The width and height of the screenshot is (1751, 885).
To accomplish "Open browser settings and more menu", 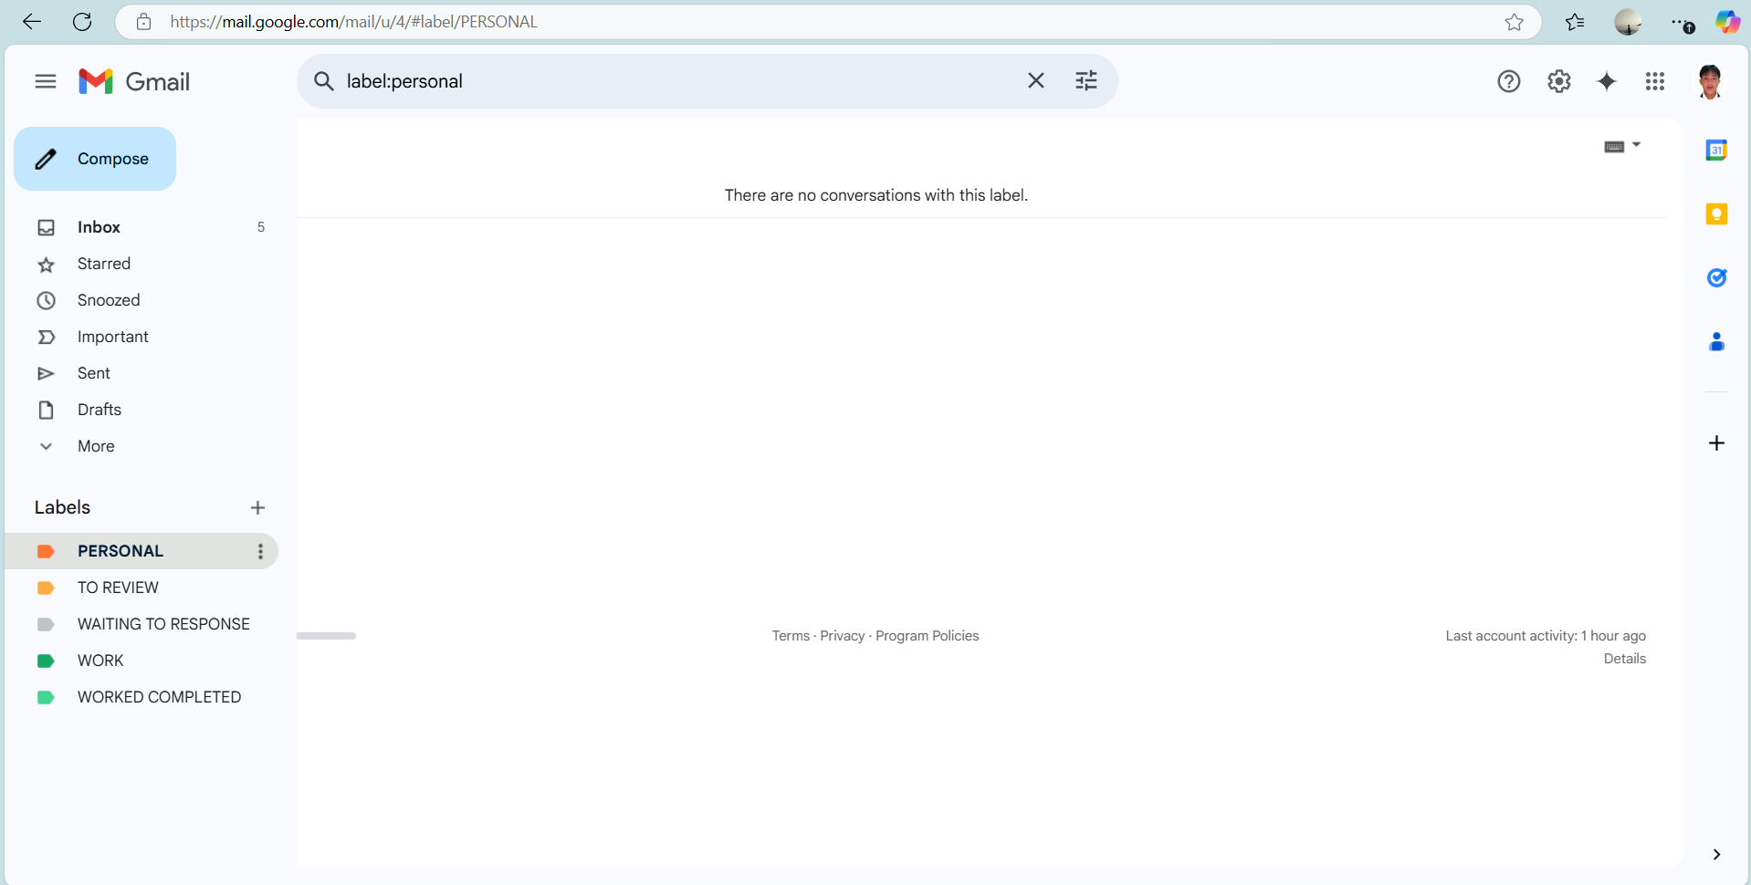I will pyautogui.click(x=1683, y=23).
